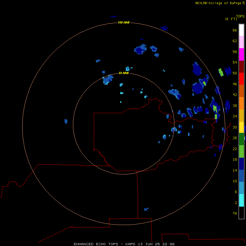Image resolution: width=246 pixels, height=246 pixels.
Task: Click the Enhanced Echo Tops KAPD caption
Action: 124,244
